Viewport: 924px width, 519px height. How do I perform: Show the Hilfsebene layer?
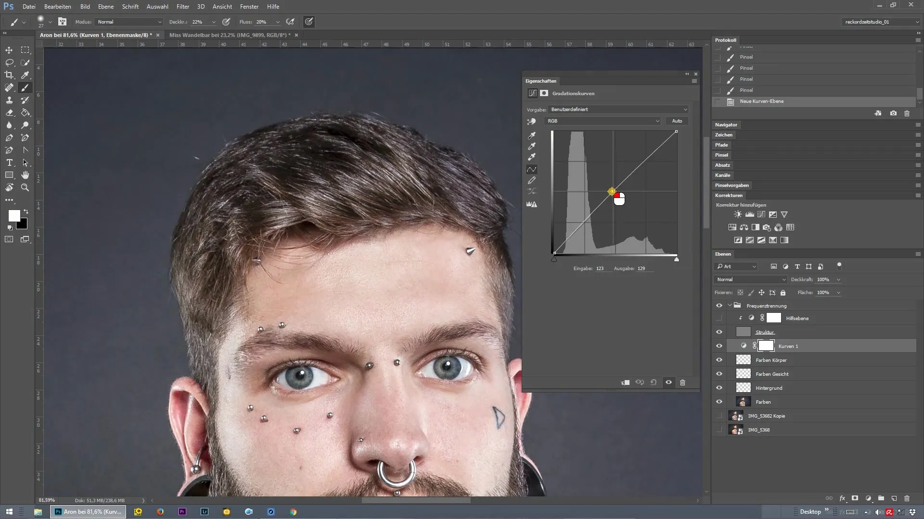click(x=719, y=318)
